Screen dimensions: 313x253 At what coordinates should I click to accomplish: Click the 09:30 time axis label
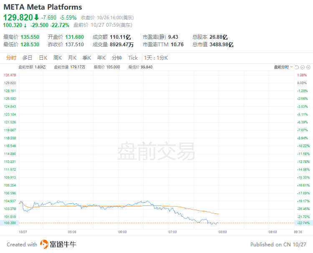point(298,232)
